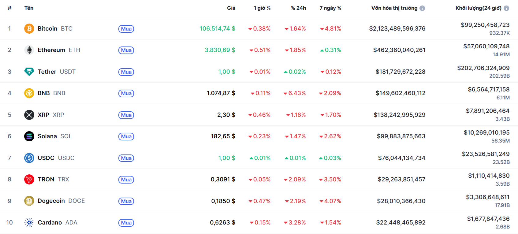Open the Dogecoin name link

point(51,201)
